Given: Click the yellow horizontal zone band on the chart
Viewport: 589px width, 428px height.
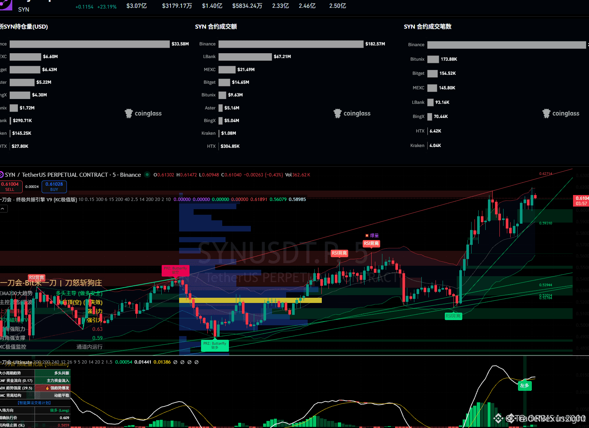Looking at the screenshot, I should 250,300.
